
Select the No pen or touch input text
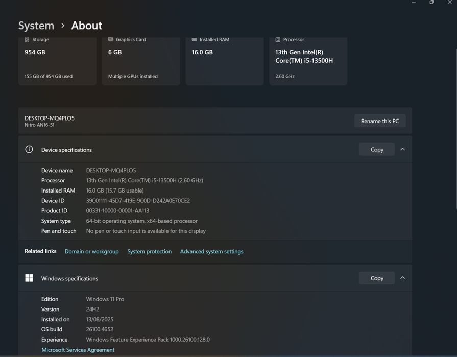click(x=146, y=231)
